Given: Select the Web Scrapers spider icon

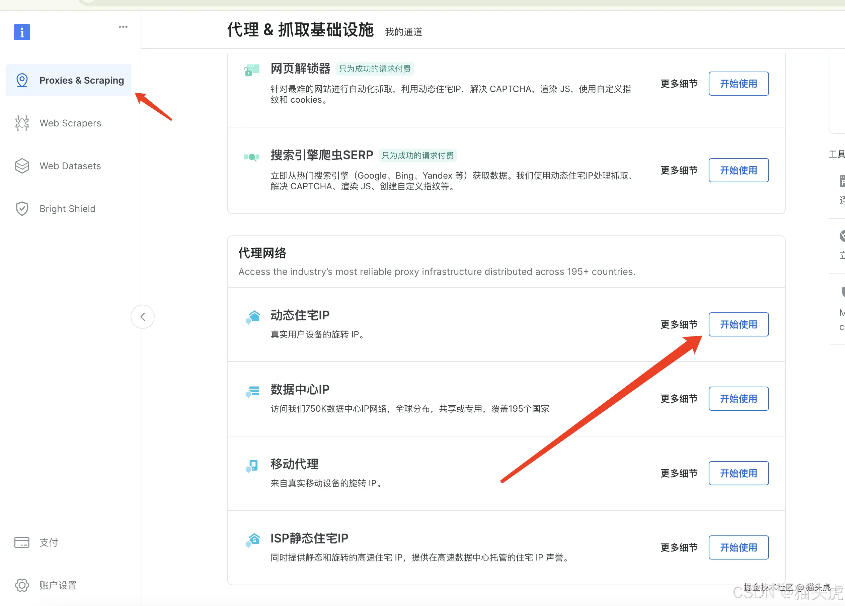Looking at the screenshot, I should coord(22,123).
